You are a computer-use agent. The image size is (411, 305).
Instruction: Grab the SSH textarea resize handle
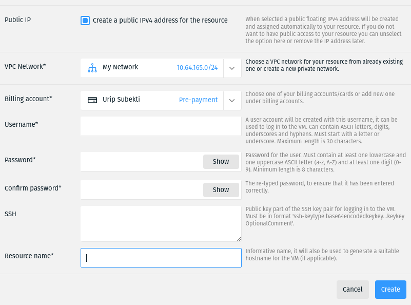239,239
